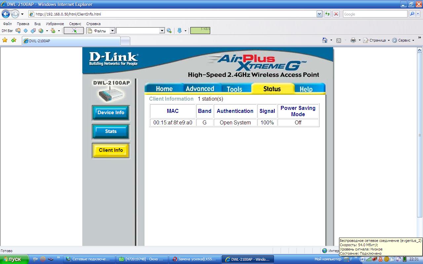
Task: Click the Print icon in command bar
Action: pos(353,40)
